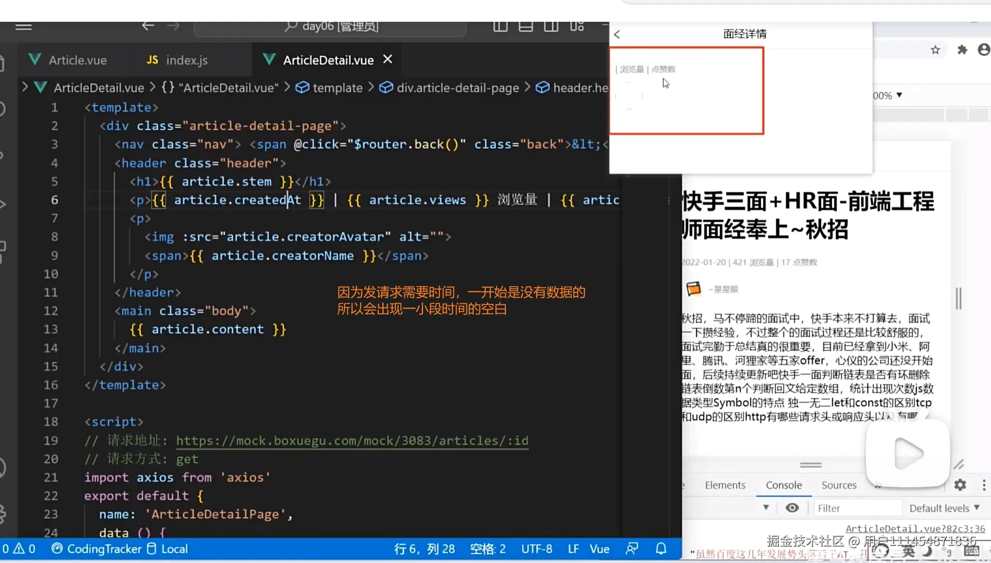Switch to the Console devtools tab
Screen dimensions: 991x563
[784, 485]
